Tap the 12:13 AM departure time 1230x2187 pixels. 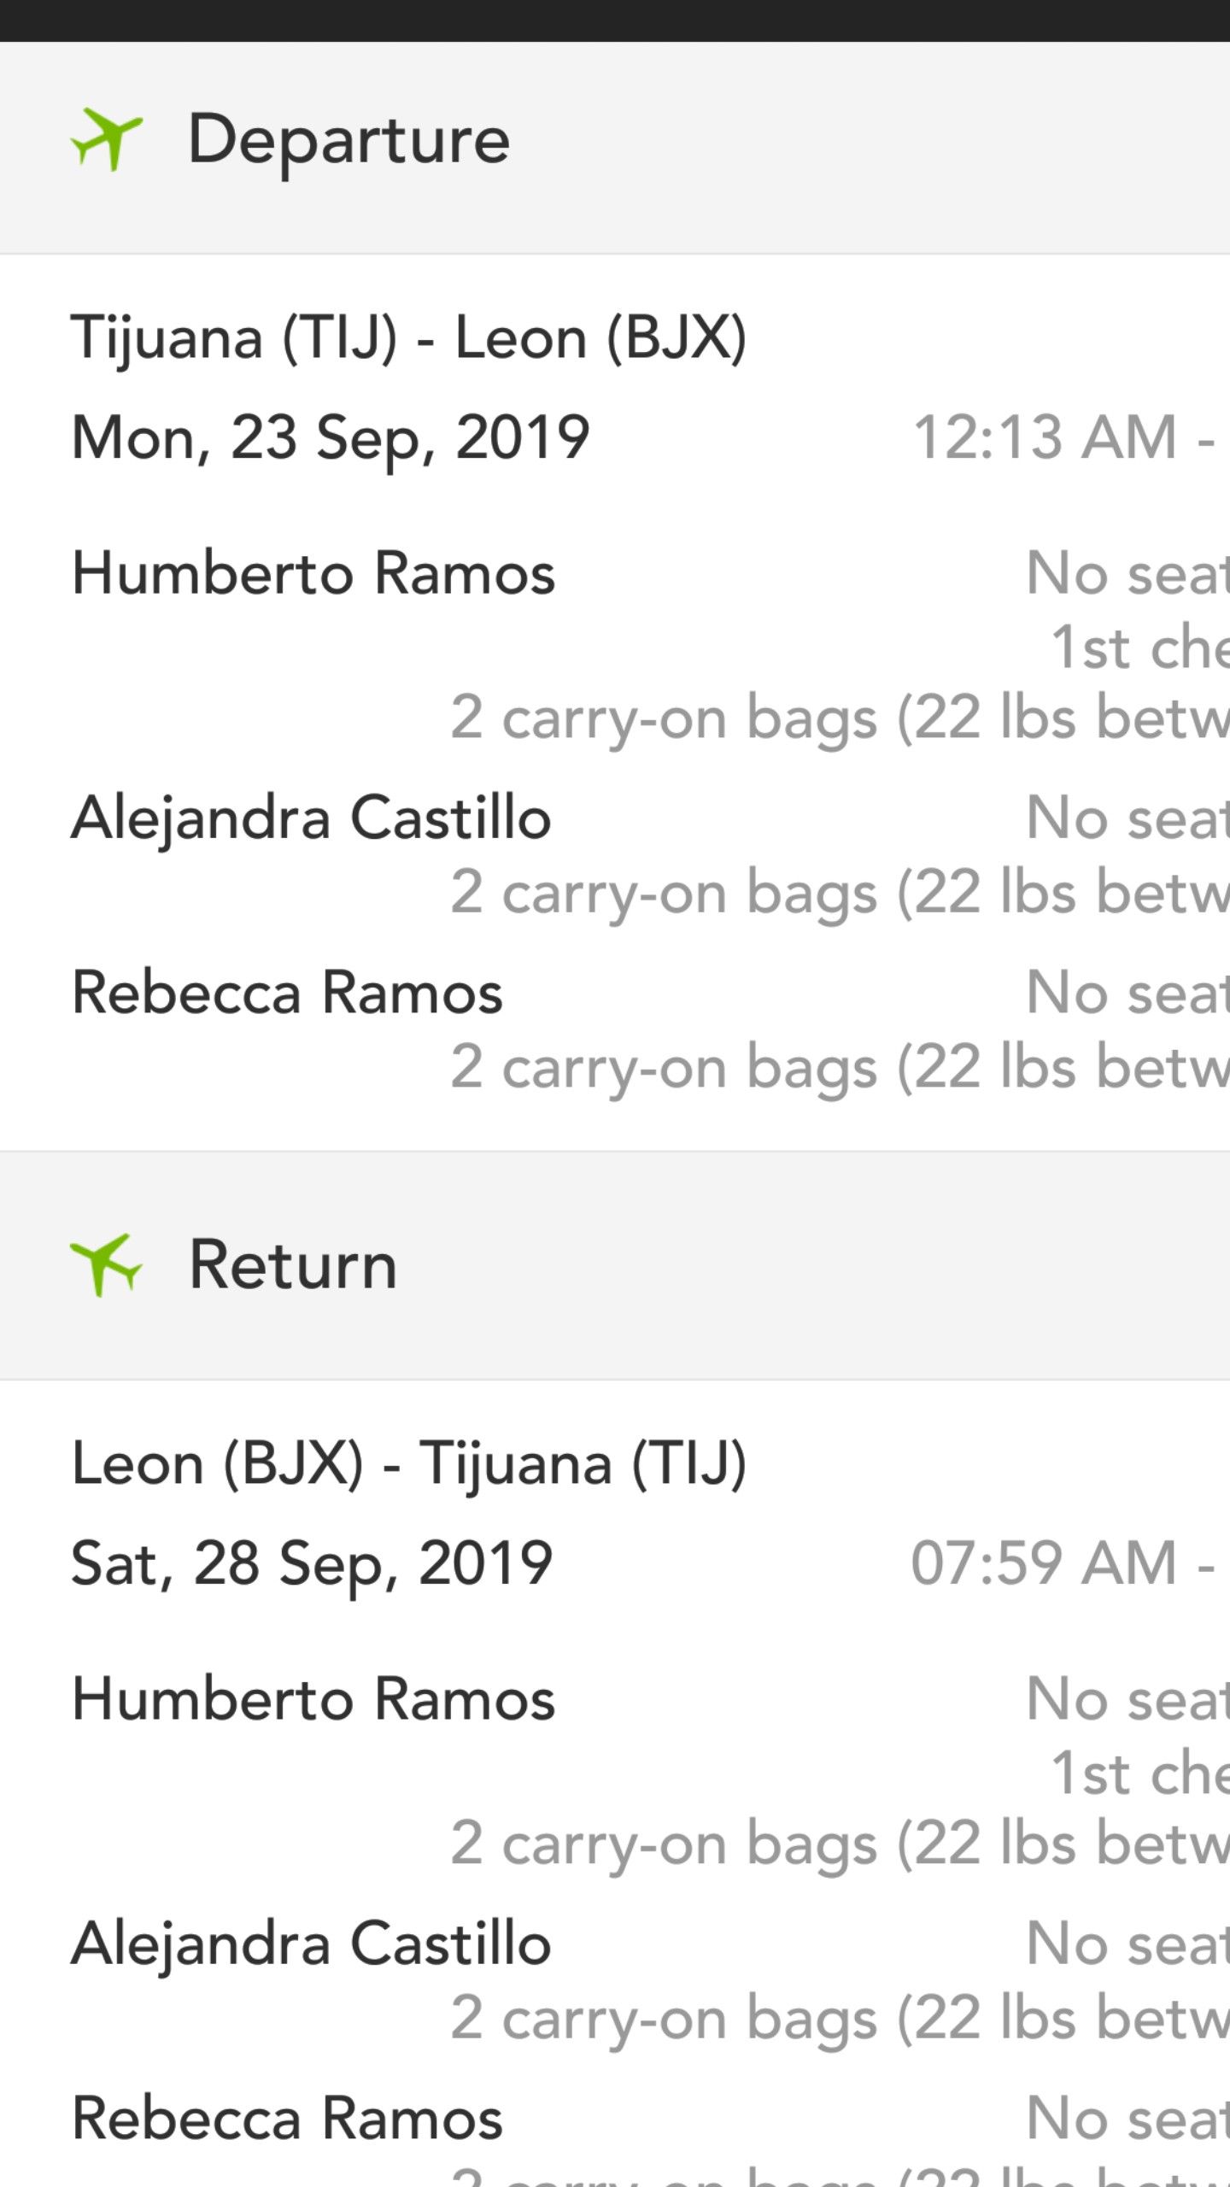[1061, 437]
